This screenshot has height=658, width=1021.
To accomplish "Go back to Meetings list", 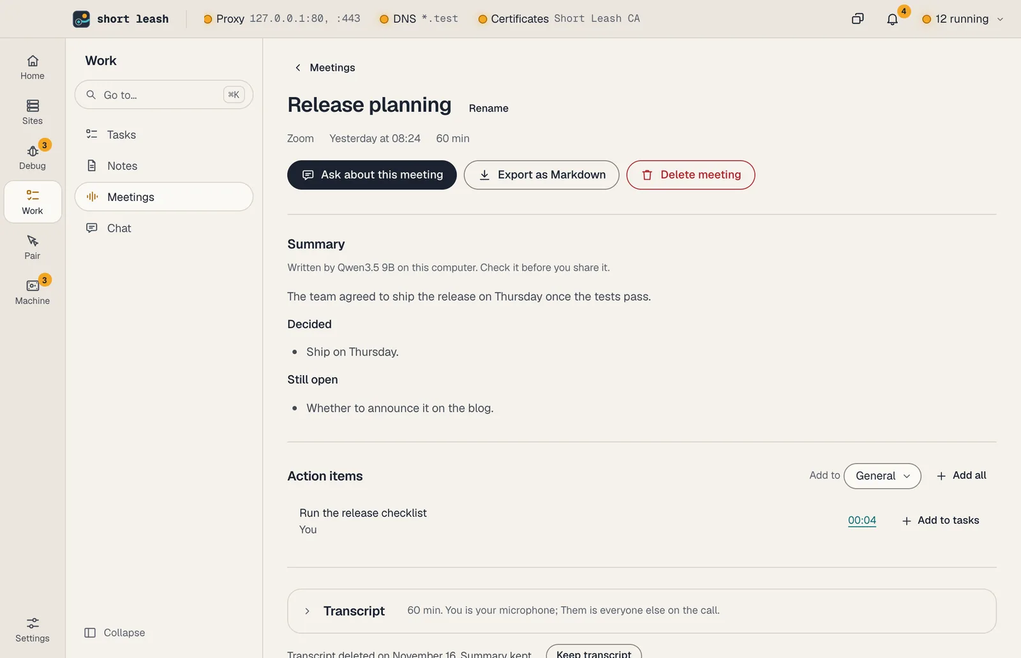I will coord(324,68).
